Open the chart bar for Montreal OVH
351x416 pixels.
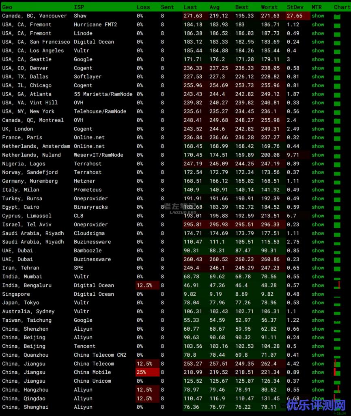[337, 121]
